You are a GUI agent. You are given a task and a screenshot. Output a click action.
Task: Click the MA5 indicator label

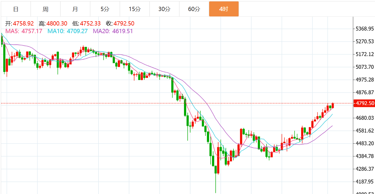(x=24, y=31)
